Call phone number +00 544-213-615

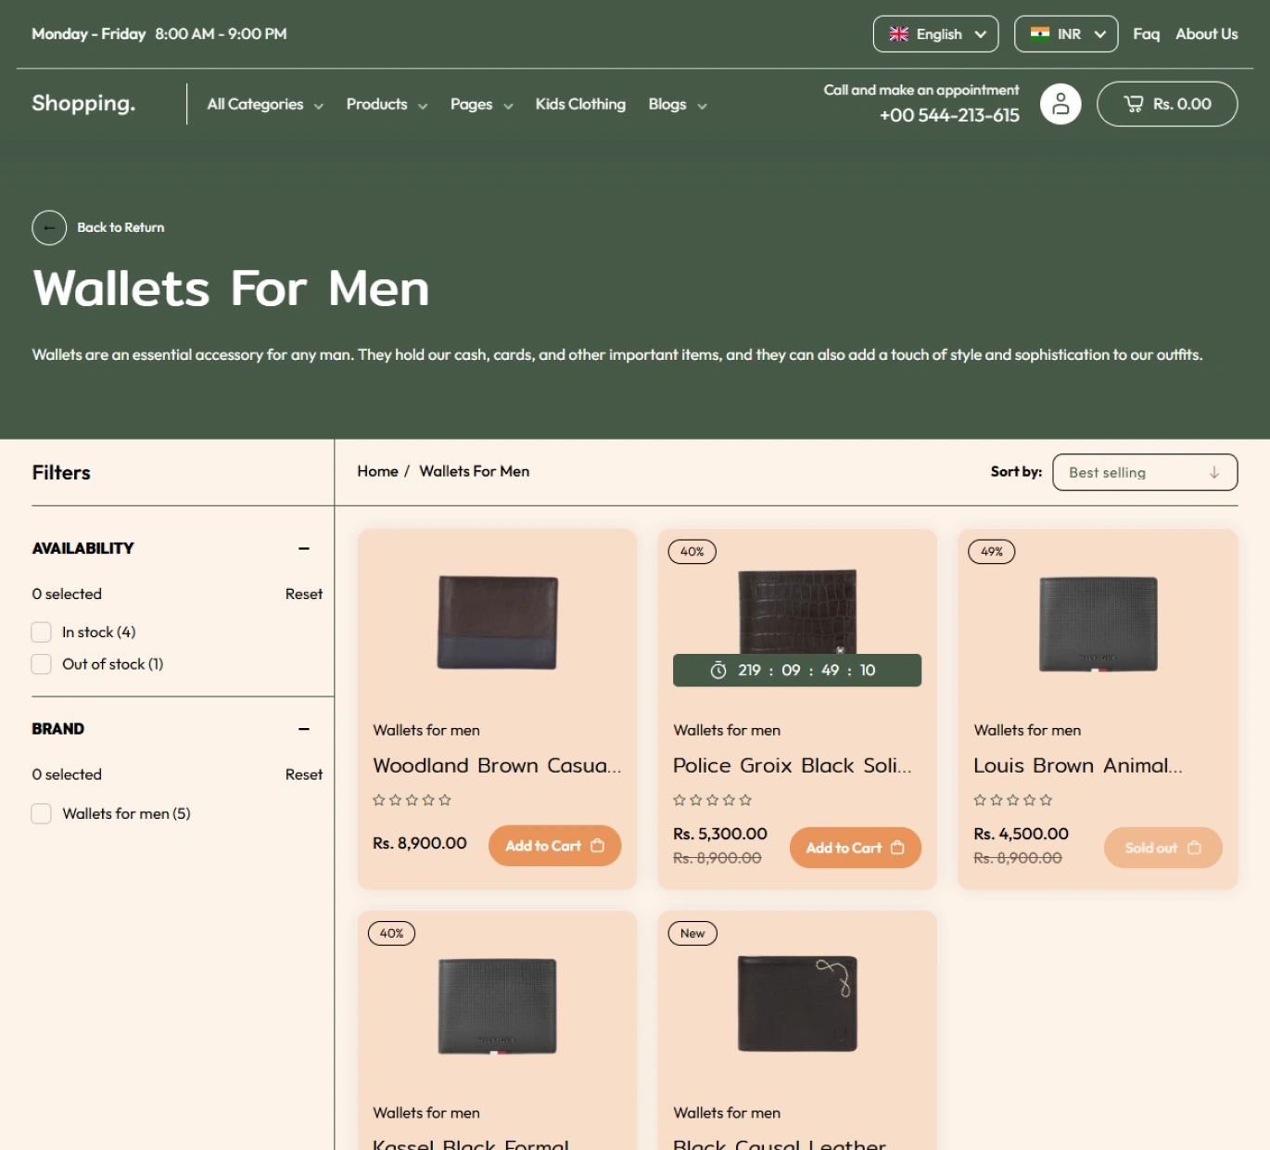pyautogui.click(x=948, y=115)
